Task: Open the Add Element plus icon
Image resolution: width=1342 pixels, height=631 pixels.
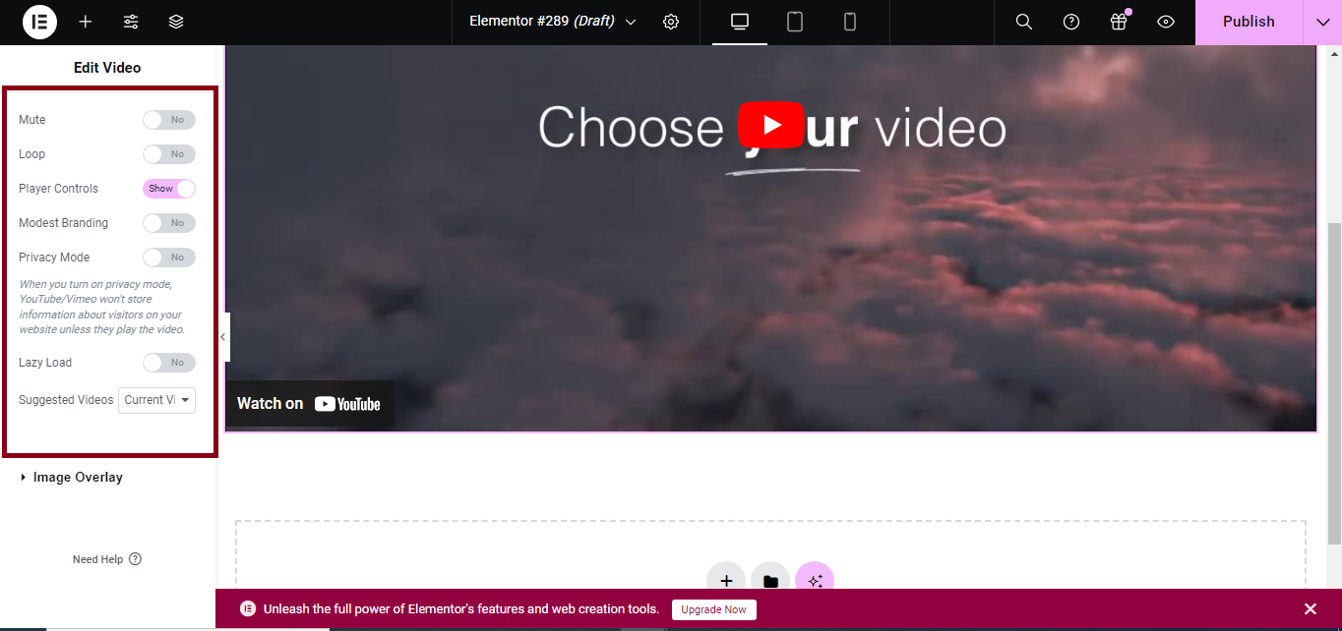Action: coord(86,22)
